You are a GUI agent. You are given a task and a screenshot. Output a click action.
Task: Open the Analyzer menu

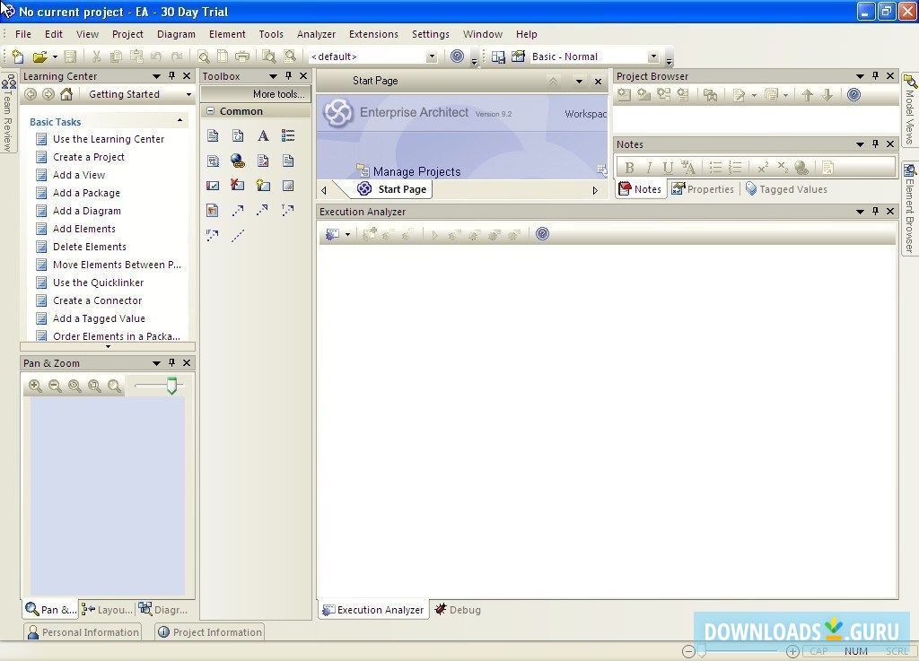(316, 34)
